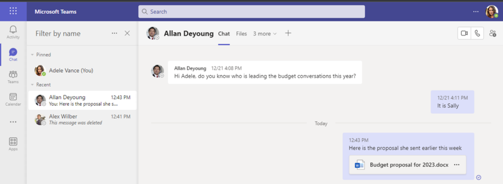Image resolution: width=503 pixels, height=184 pixels.
Task: Collapse the Pinned chats section
Action: (x=32, y=55)
